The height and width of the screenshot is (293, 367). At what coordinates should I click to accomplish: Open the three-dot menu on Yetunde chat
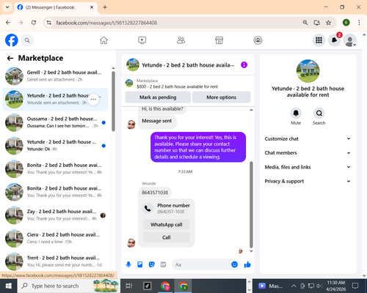coord(93,100)
